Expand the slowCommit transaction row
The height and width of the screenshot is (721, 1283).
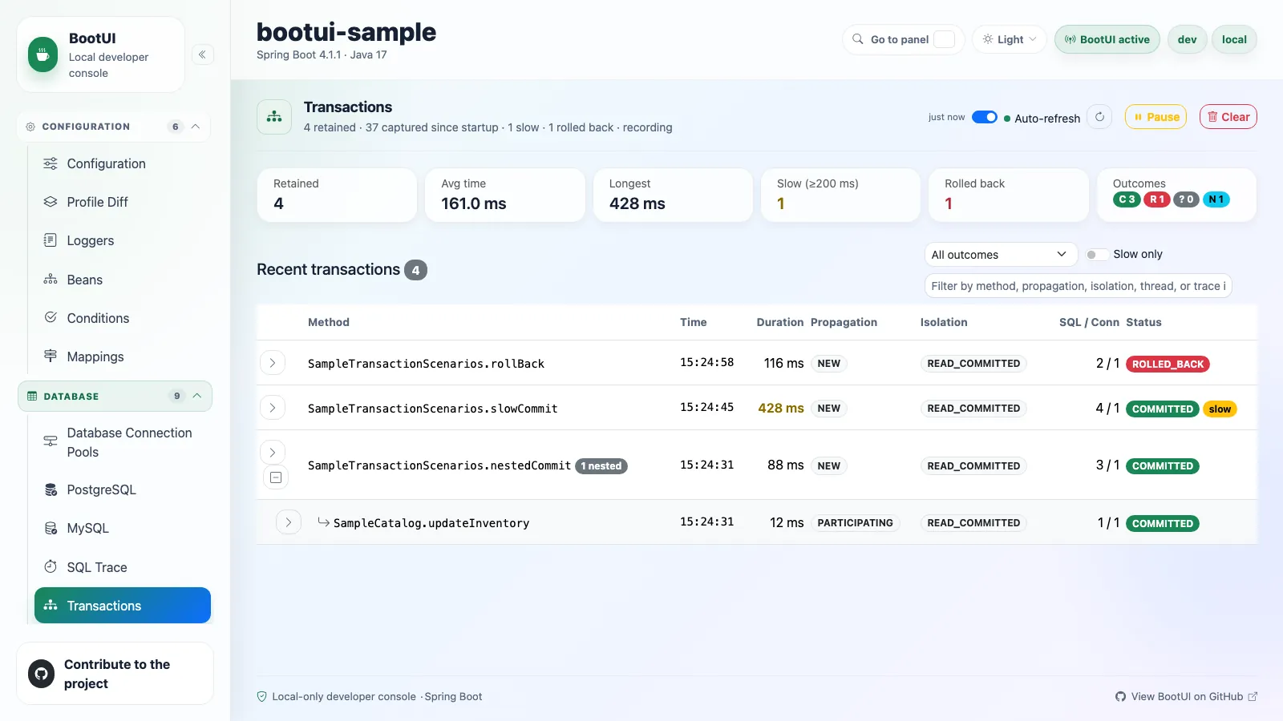(x=273, y=408)
